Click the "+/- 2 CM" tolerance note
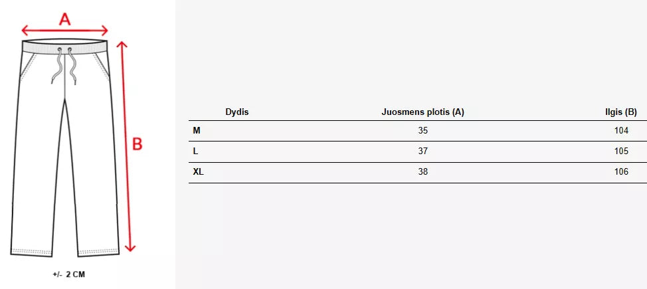This screenshot has height=289, width=647. [68, 274]
